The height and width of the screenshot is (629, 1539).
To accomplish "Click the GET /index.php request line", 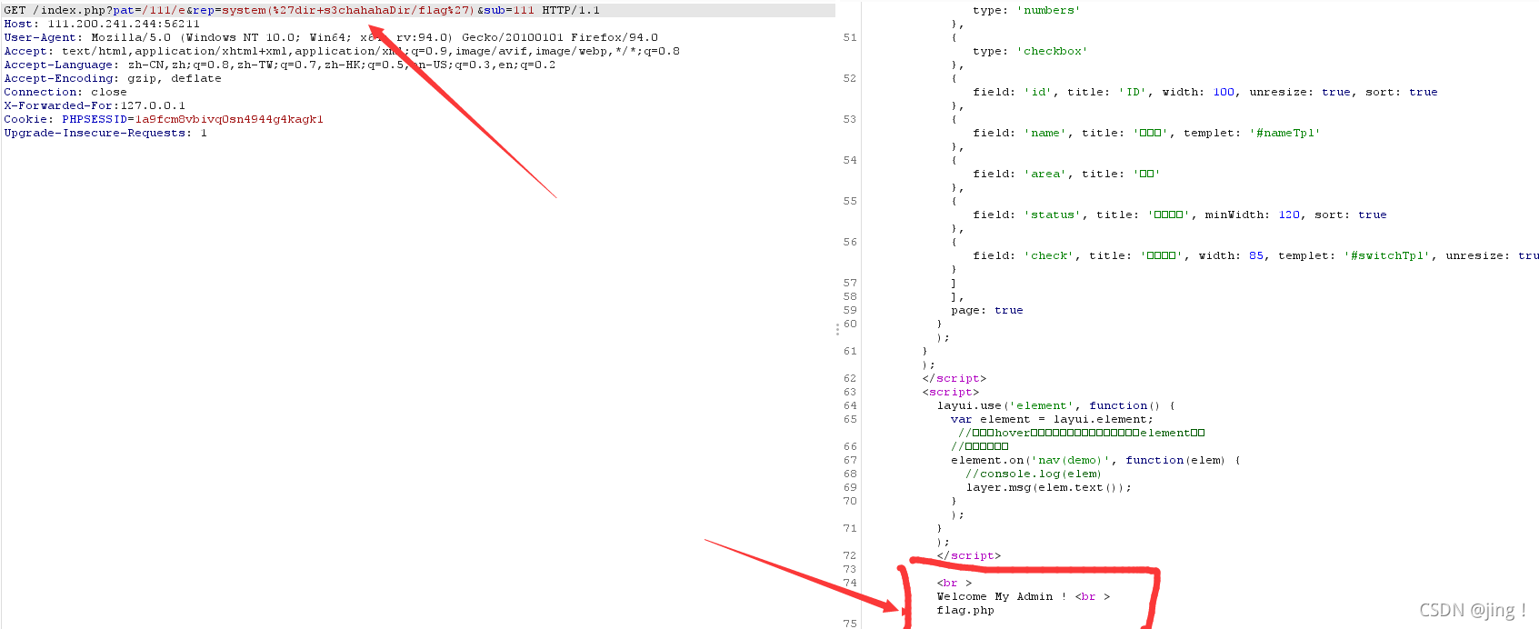I will click(302, 10).
